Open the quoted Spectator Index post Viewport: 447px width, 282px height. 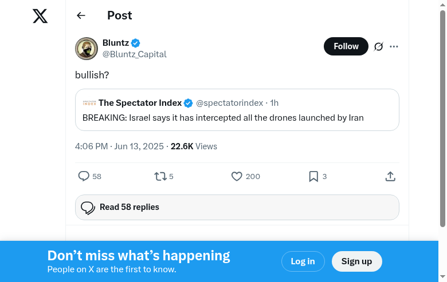coord(237,118)
